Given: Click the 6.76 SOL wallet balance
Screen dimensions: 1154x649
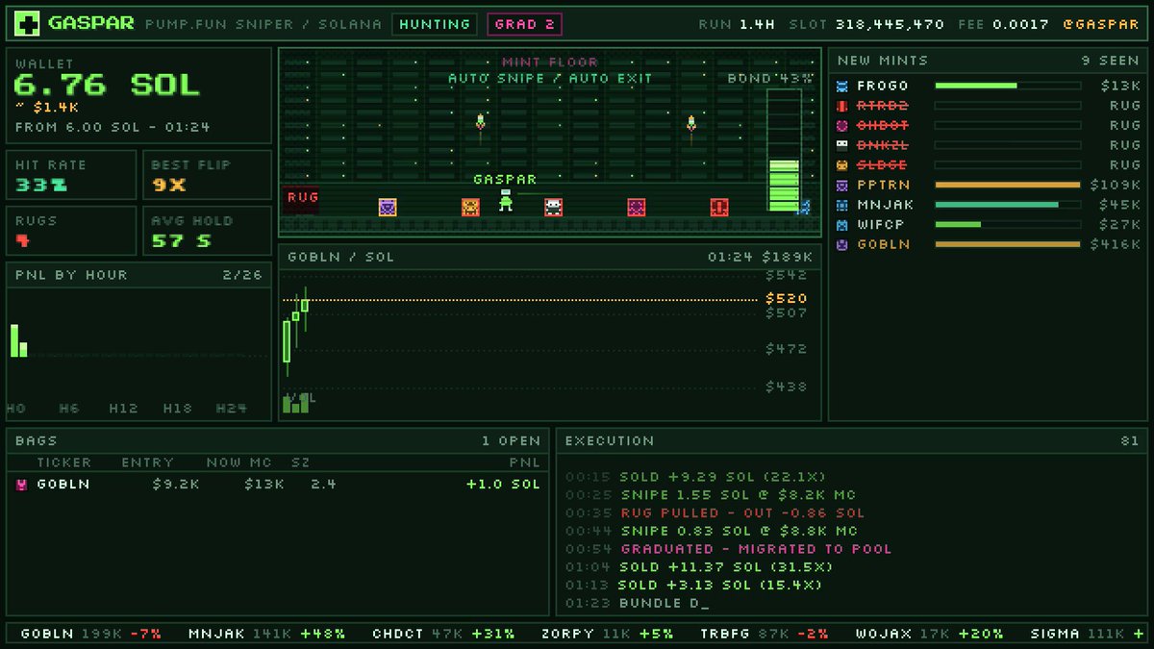Looking at the screenshot, I should coord(108,85).
